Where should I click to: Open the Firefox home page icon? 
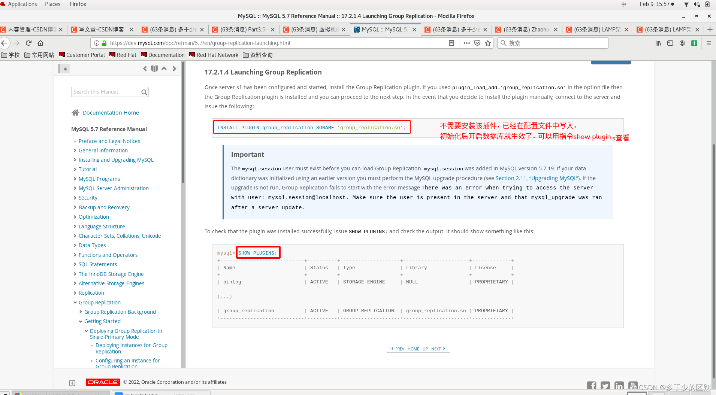point(40,43)
